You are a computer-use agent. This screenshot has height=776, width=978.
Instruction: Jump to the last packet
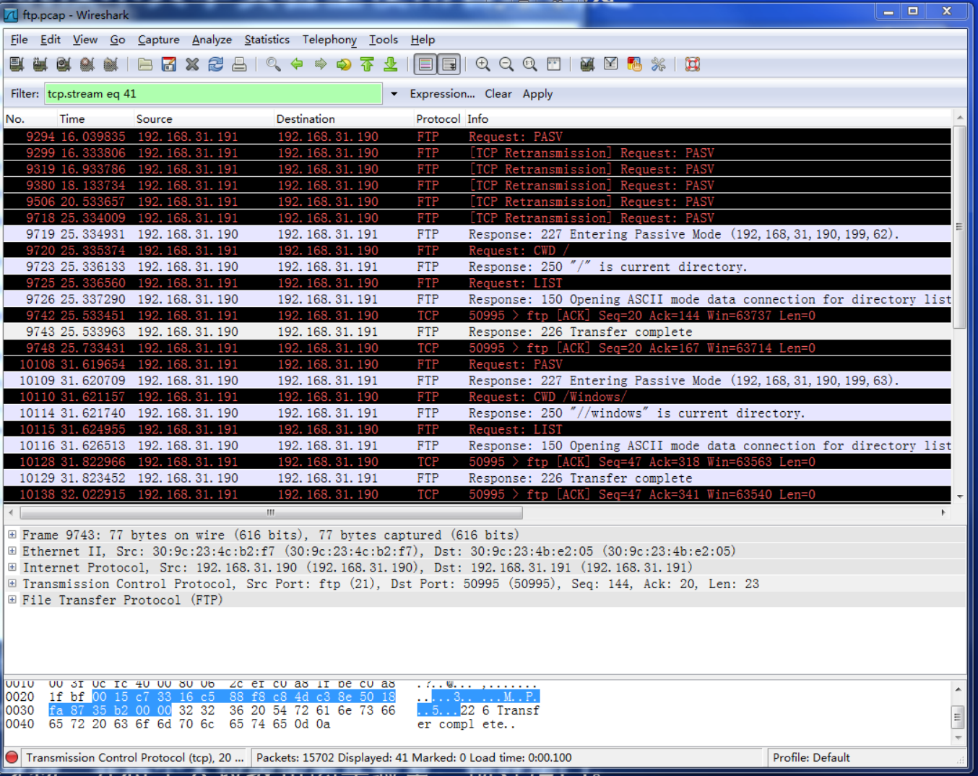[391, 64]
